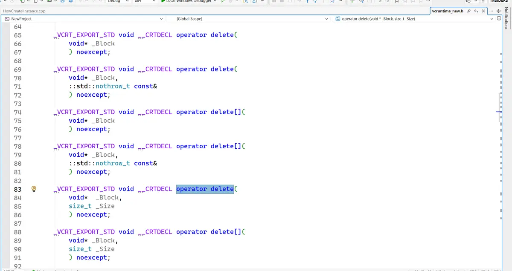Screen dimensions: 512x271
Task: Click operator delete[] on line 74
Action: coord(209,112)
